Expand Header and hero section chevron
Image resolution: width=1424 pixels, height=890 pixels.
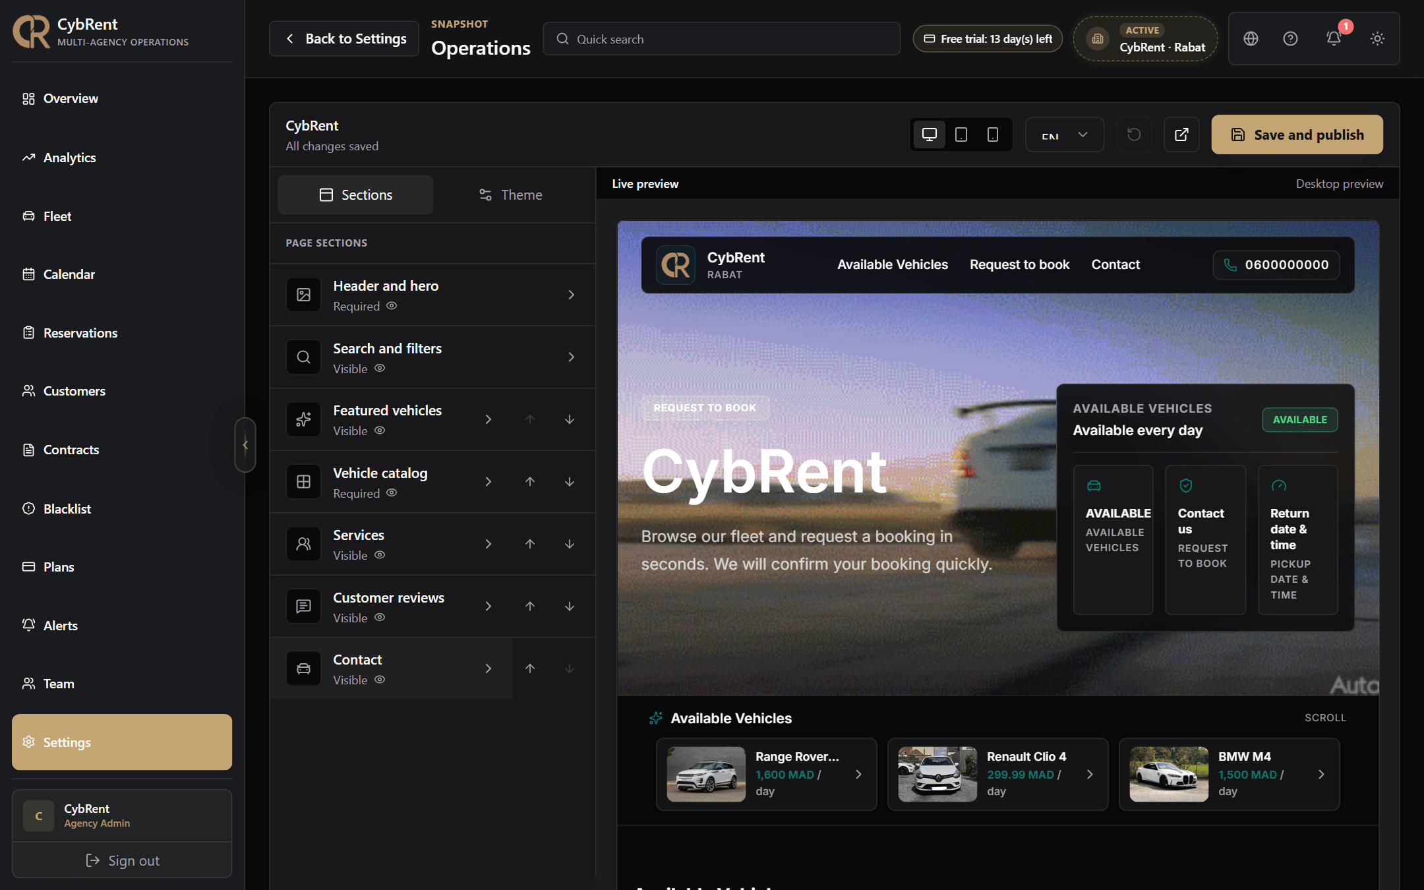point(571,295)
